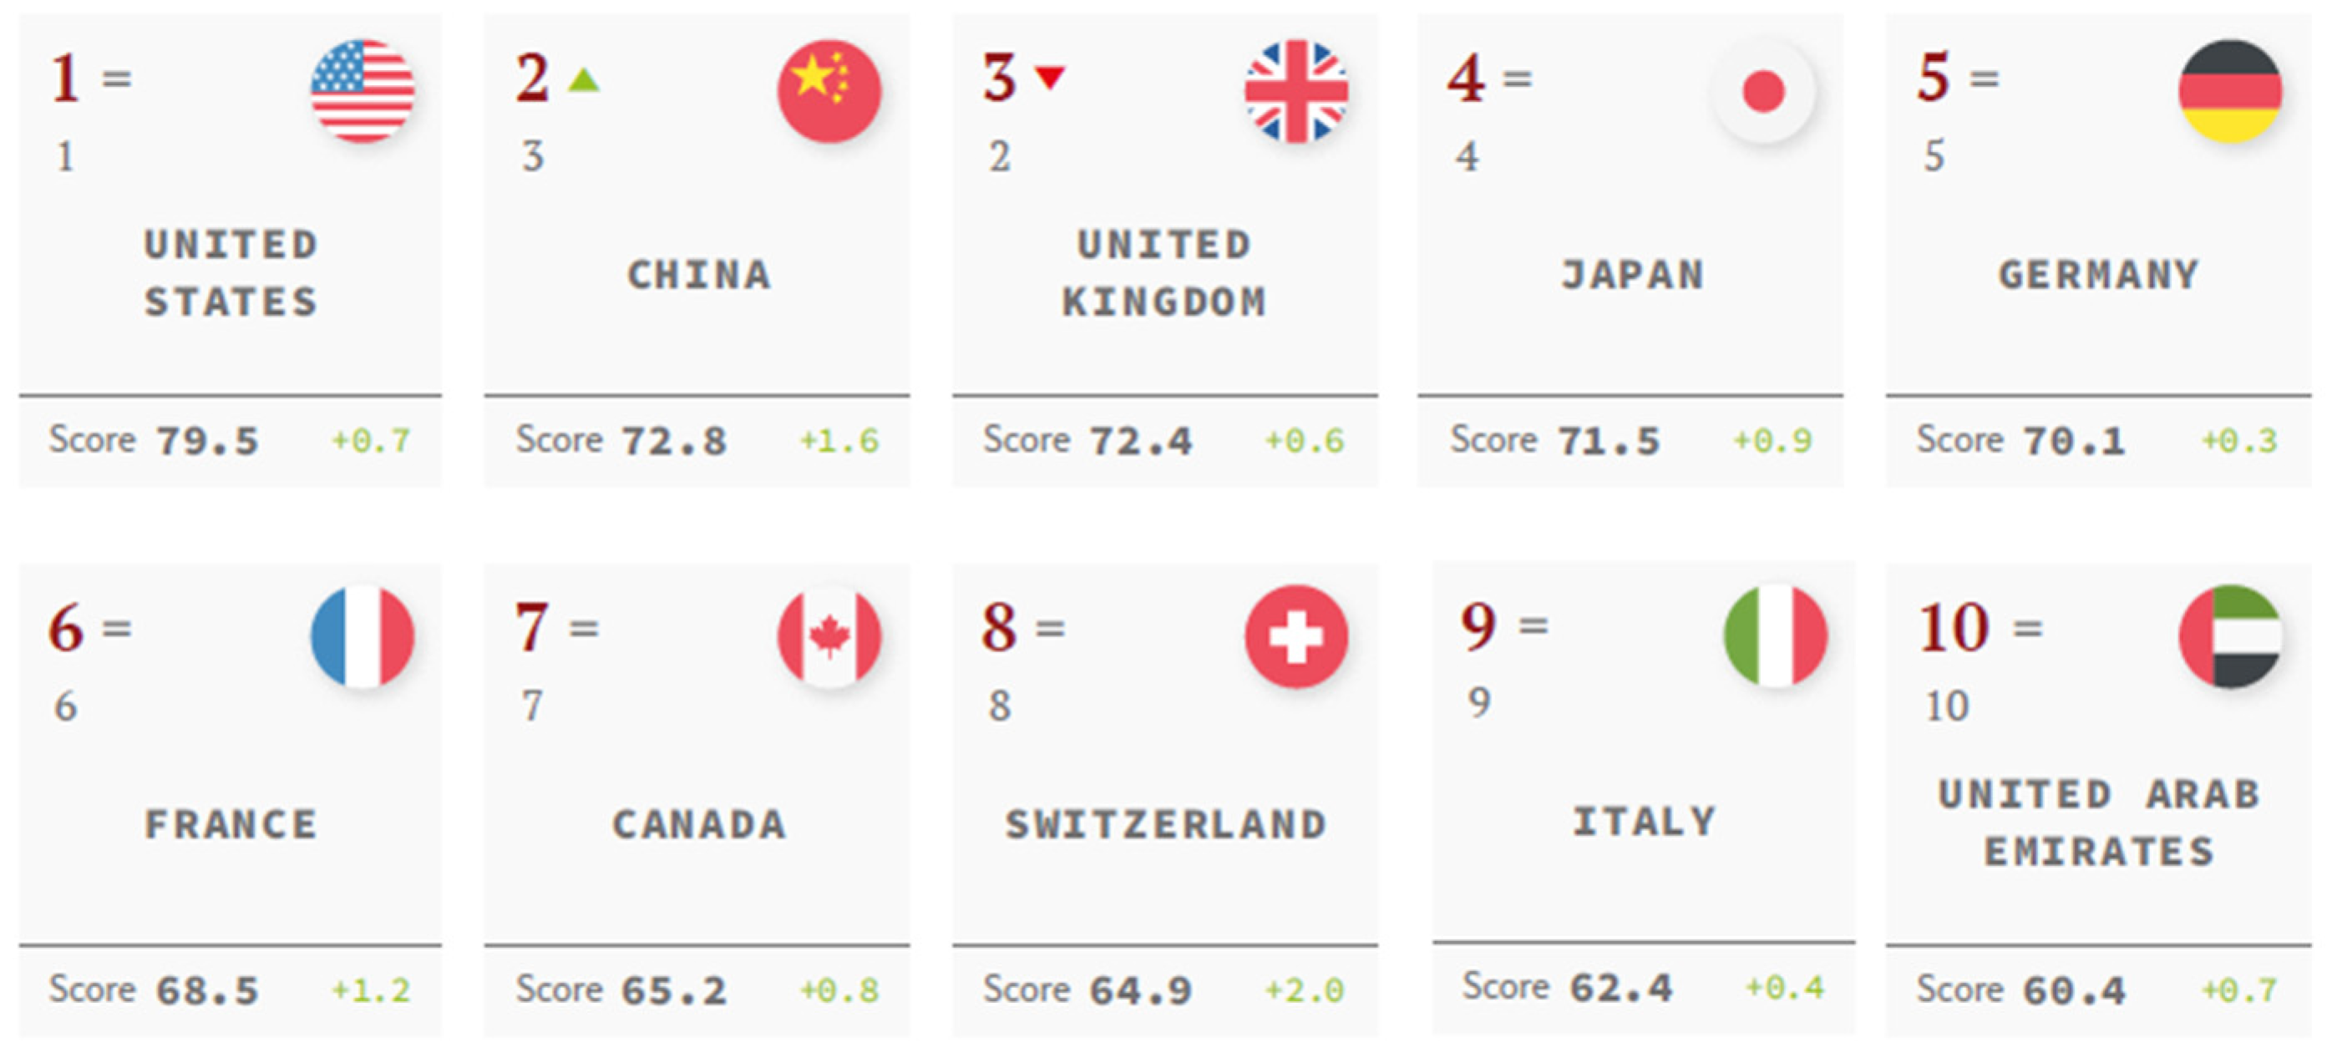
Task: Click the red down arrow beside rank 3
Action: (x=1050, y=77)
